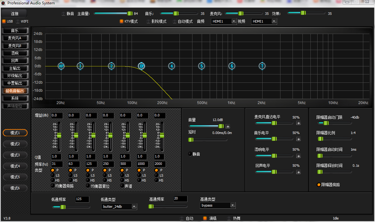
Task: Open the 环绕输出 section
Action: 15,76
